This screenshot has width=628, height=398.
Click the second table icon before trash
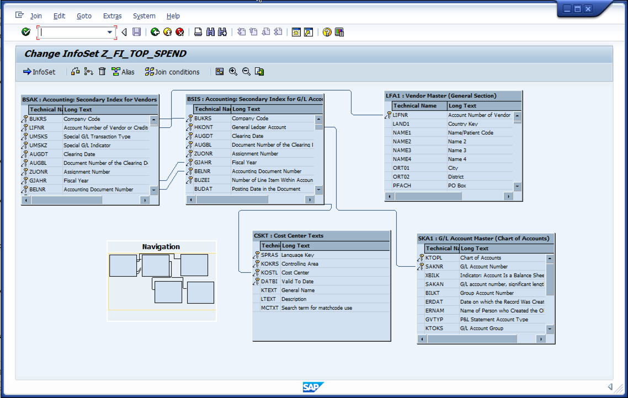click(x=88, y=72)
